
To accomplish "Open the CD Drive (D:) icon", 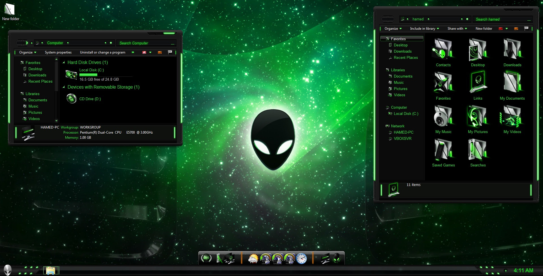I will 72,99.
